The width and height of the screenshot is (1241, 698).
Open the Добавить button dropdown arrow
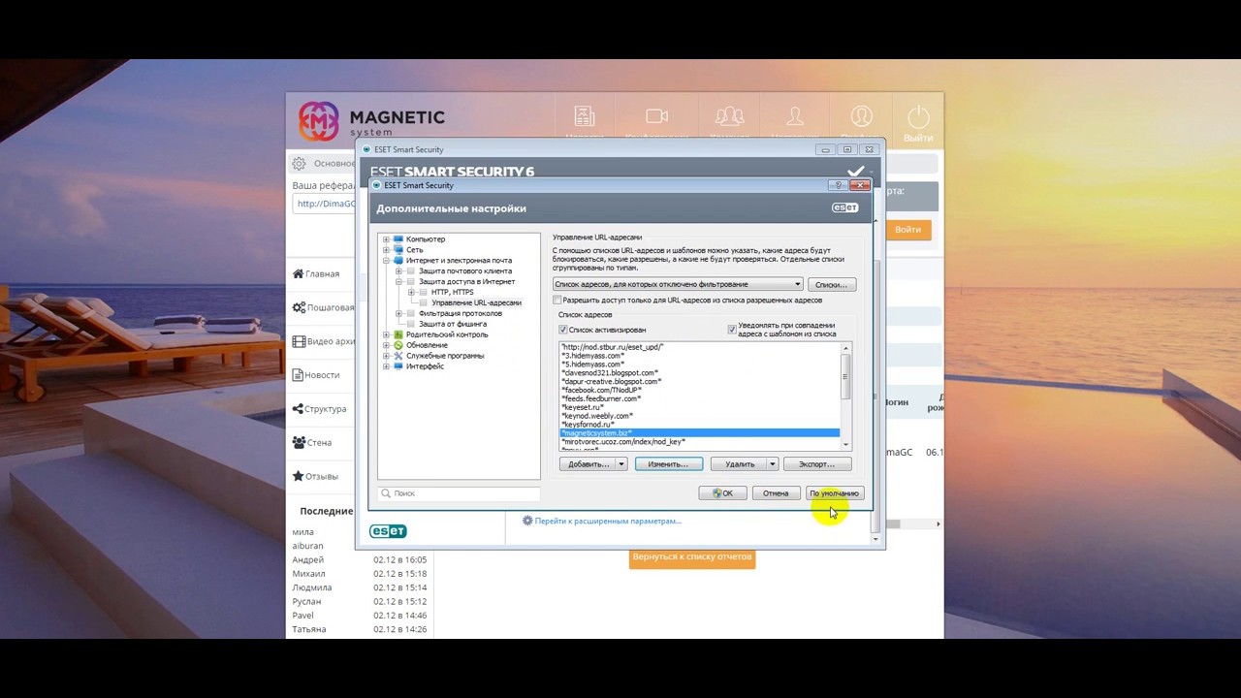coord(621,464)
